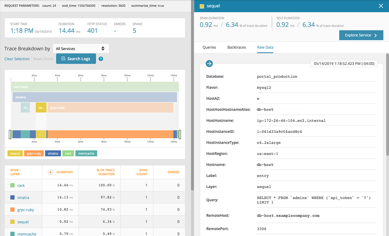
Task: Select the grpc-ruby span bar in the chart
Action: 110,108
